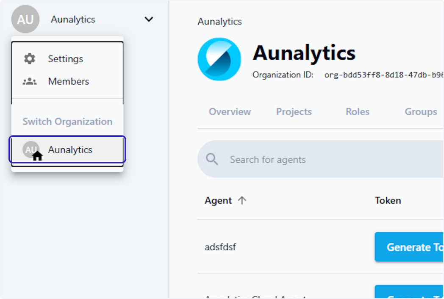Screen dimensions: 444x299
Task: Click the Aunalytics breadcrumb link
Action: click(x=219, y=22)
